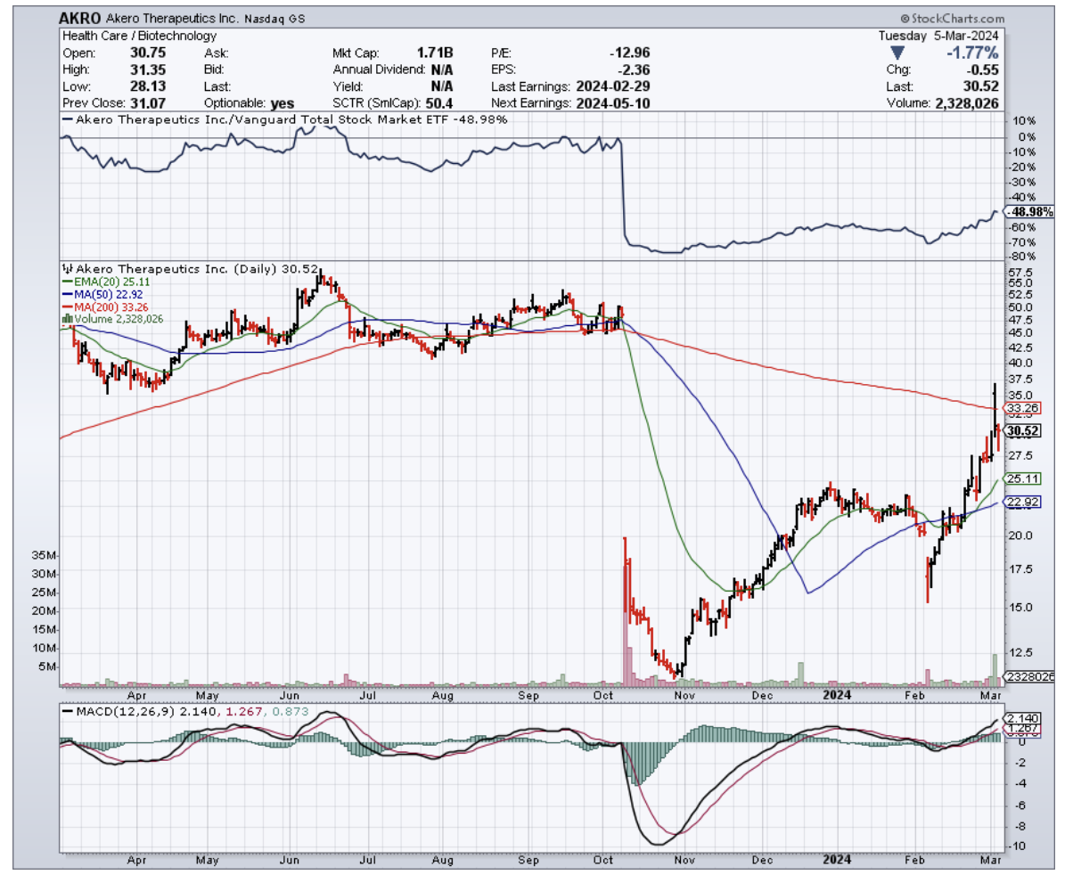This screenshot has height=891, width=1073.
Task: Click the green EMA(20) legend line marker
Action: coord(68,281)
